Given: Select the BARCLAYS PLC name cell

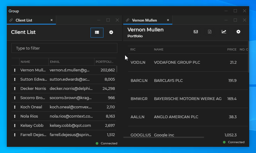Looking at the screenshot, I should coord(168,81).
